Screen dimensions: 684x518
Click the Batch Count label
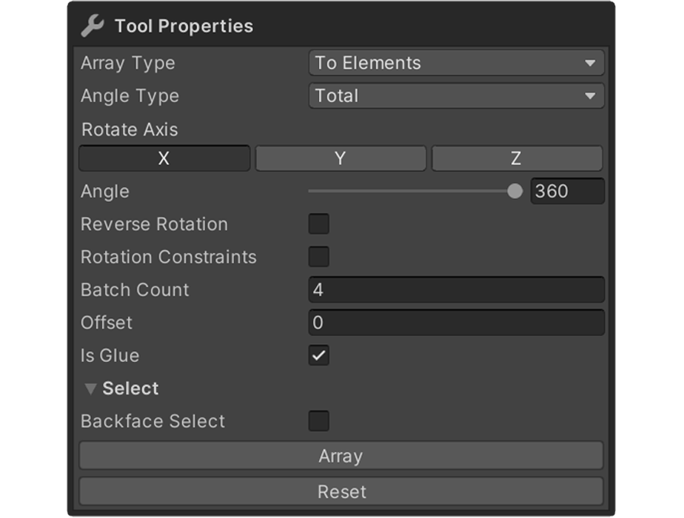click(135, 290)
